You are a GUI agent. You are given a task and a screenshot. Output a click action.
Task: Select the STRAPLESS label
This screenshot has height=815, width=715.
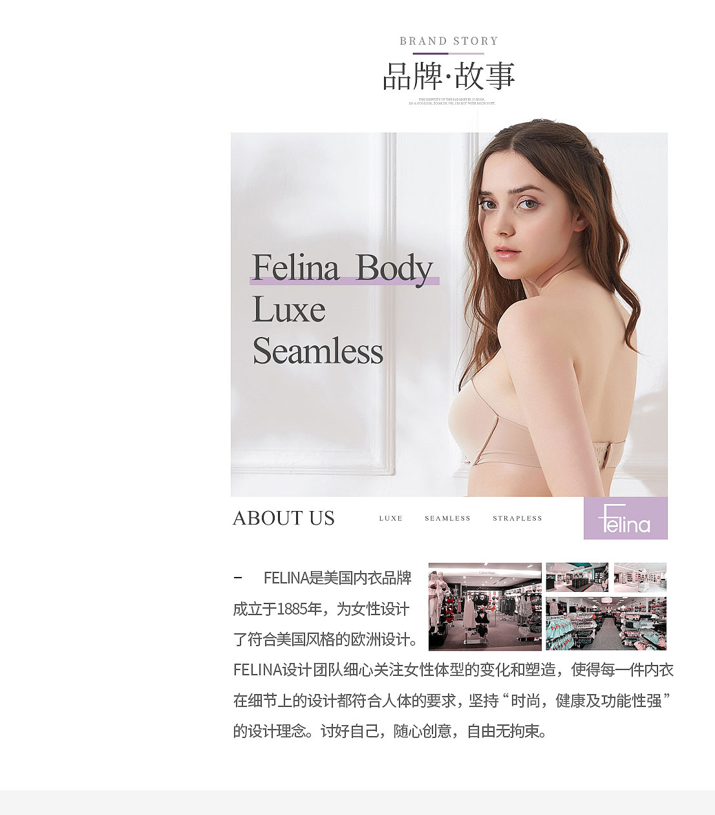tap(517, 518)
